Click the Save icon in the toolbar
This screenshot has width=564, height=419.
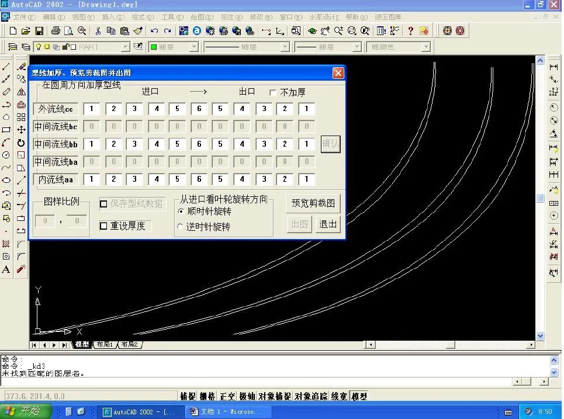pyautogui.click(x=39, y=31)
